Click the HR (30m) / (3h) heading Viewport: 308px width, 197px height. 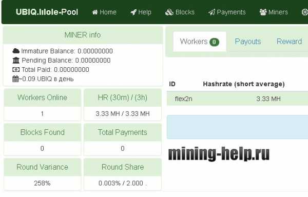123,97
